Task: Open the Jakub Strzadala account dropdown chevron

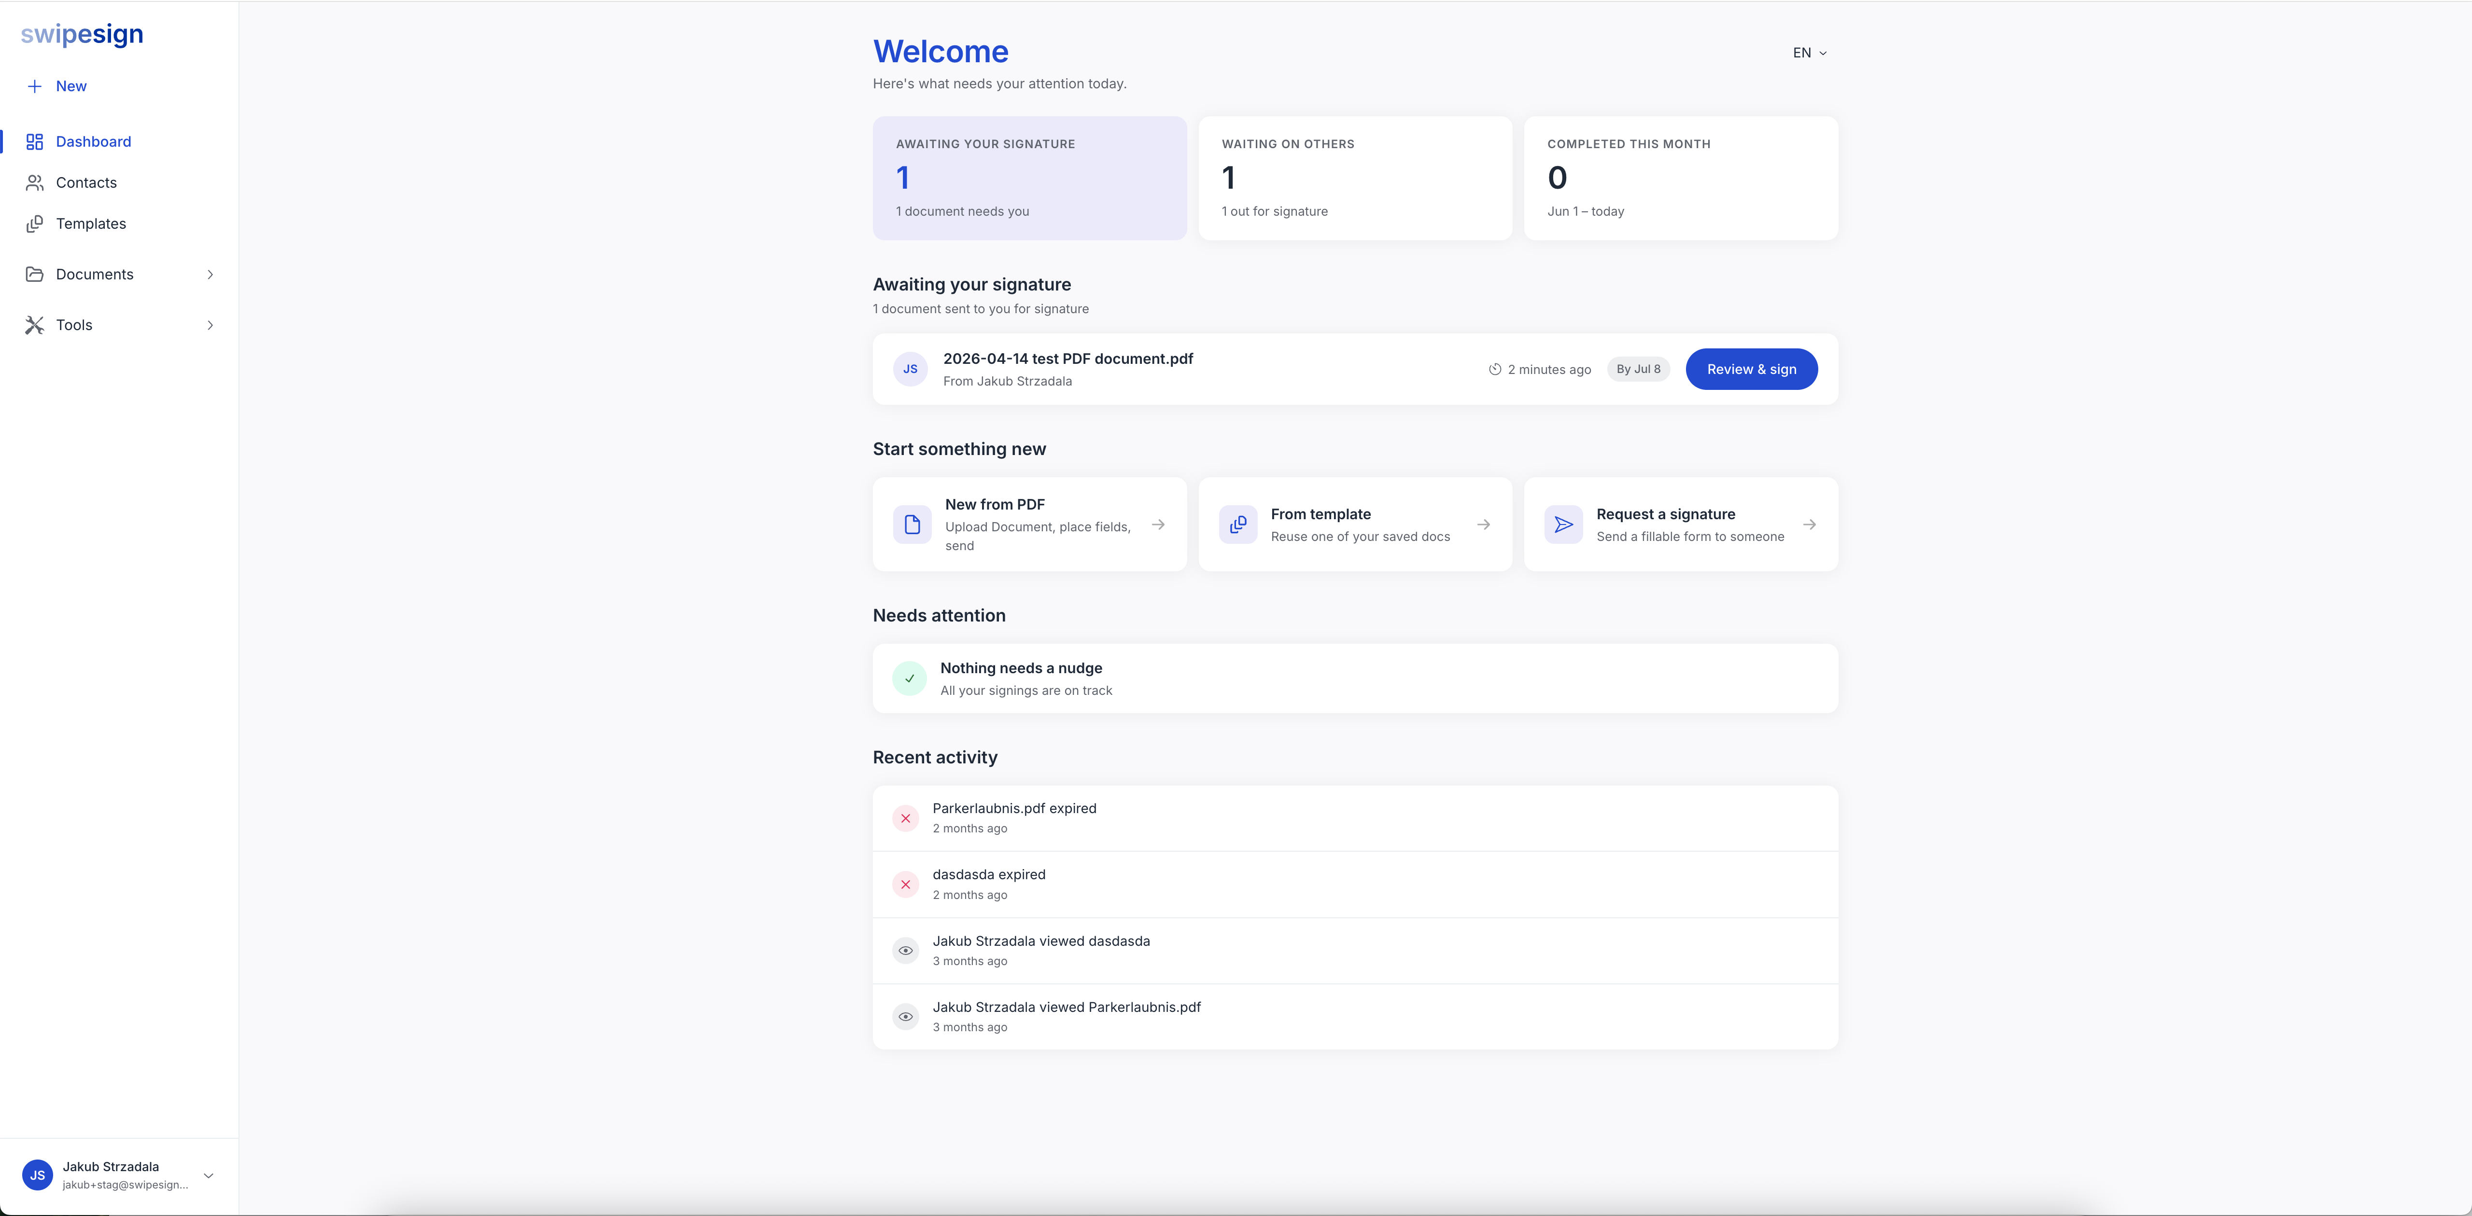Action: point(208,1176)
